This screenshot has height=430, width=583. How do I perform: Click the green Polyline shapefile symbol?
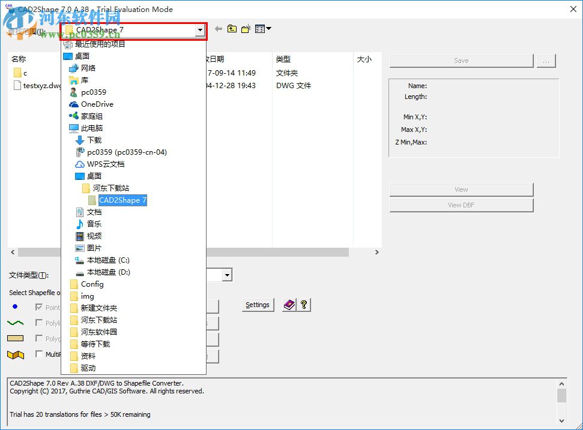click(14, 323)
